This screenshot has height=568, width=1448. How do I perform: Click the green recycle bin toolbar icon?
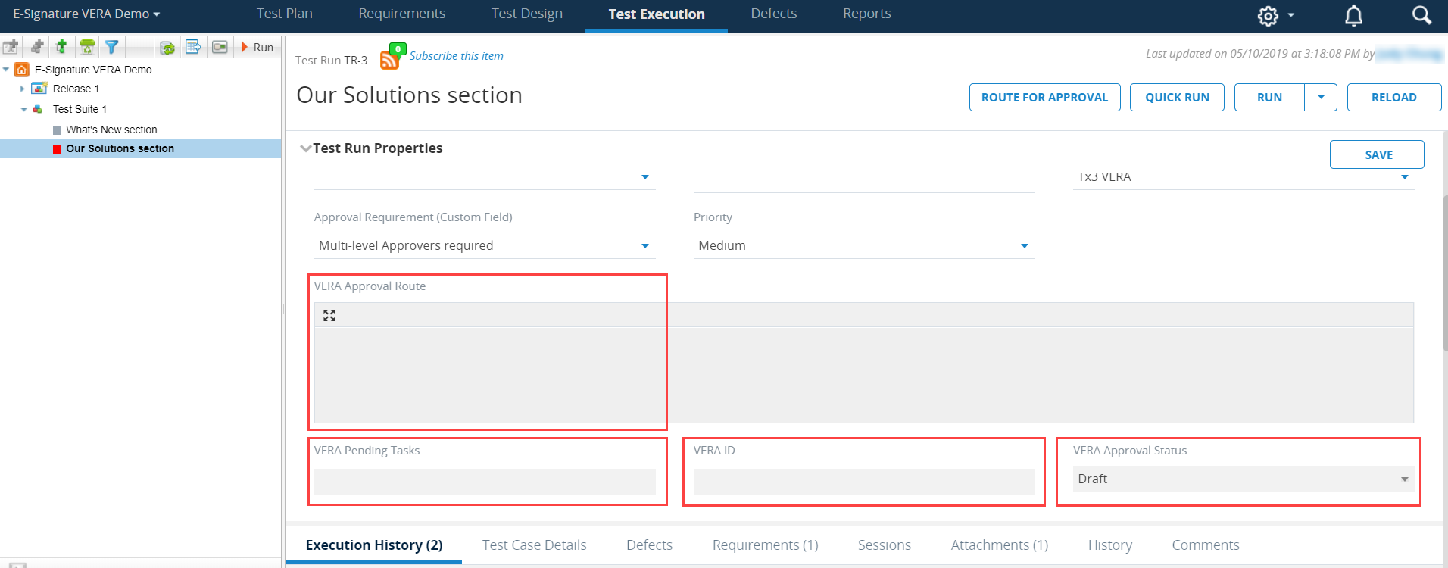coord(87,47)
